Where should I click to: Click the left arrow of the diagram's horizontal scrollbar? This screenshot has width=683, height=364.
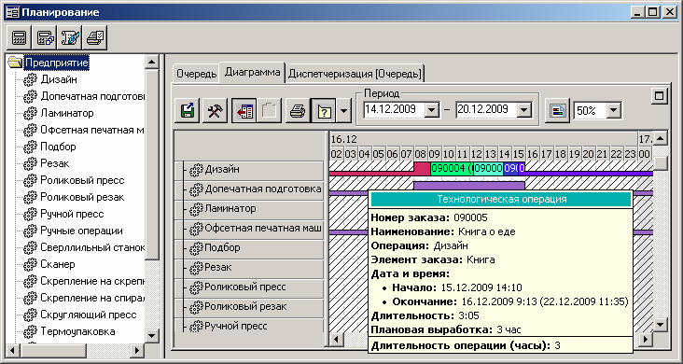(x=335, y=339)
